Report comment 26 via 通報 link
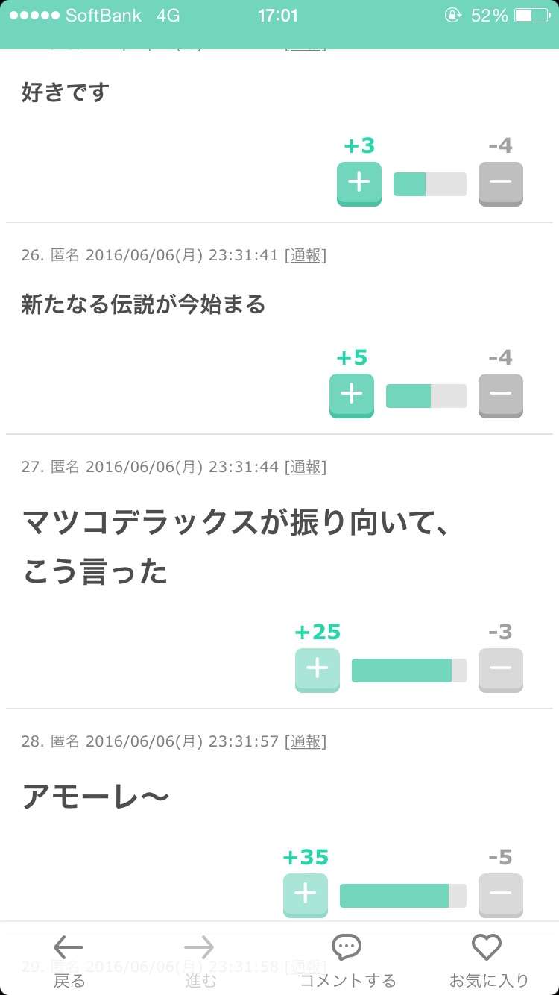 [x=306, y=255]
